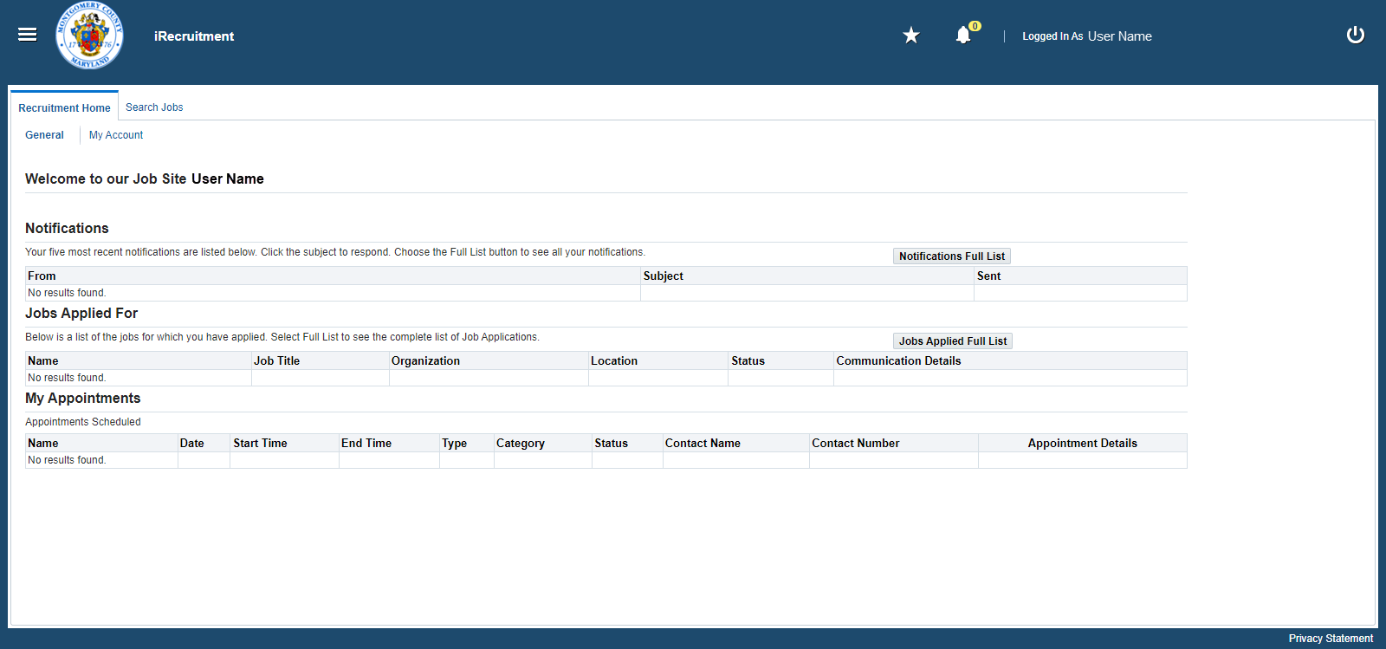The image size is (1386, 649).
Task: Click the Communication Details column header
Action: (898, 361)
